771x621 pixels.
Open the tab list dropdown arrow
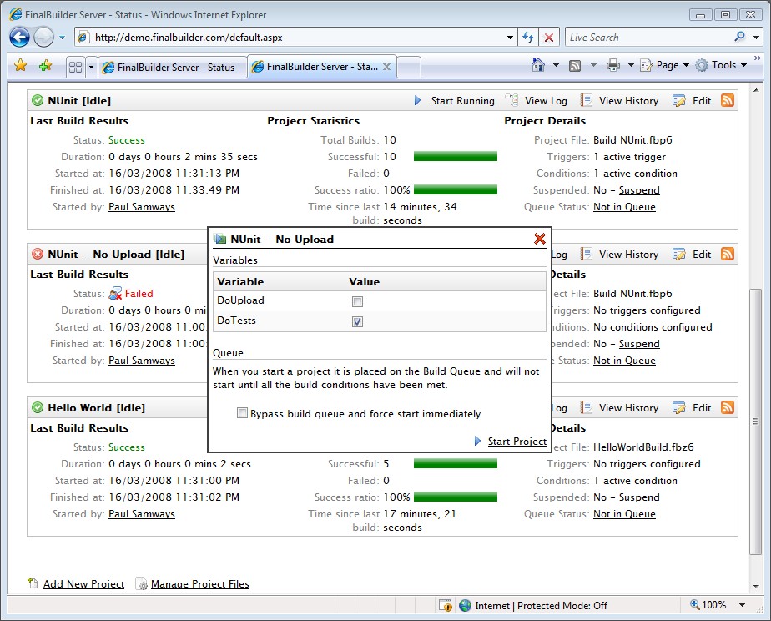(x=91, y=67)
